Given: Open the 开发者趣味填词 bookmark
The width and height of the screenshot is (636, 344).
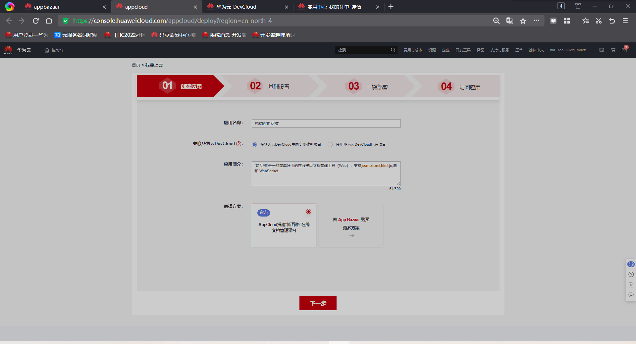Looking at the screenshot, I should [x=273, y=35].
